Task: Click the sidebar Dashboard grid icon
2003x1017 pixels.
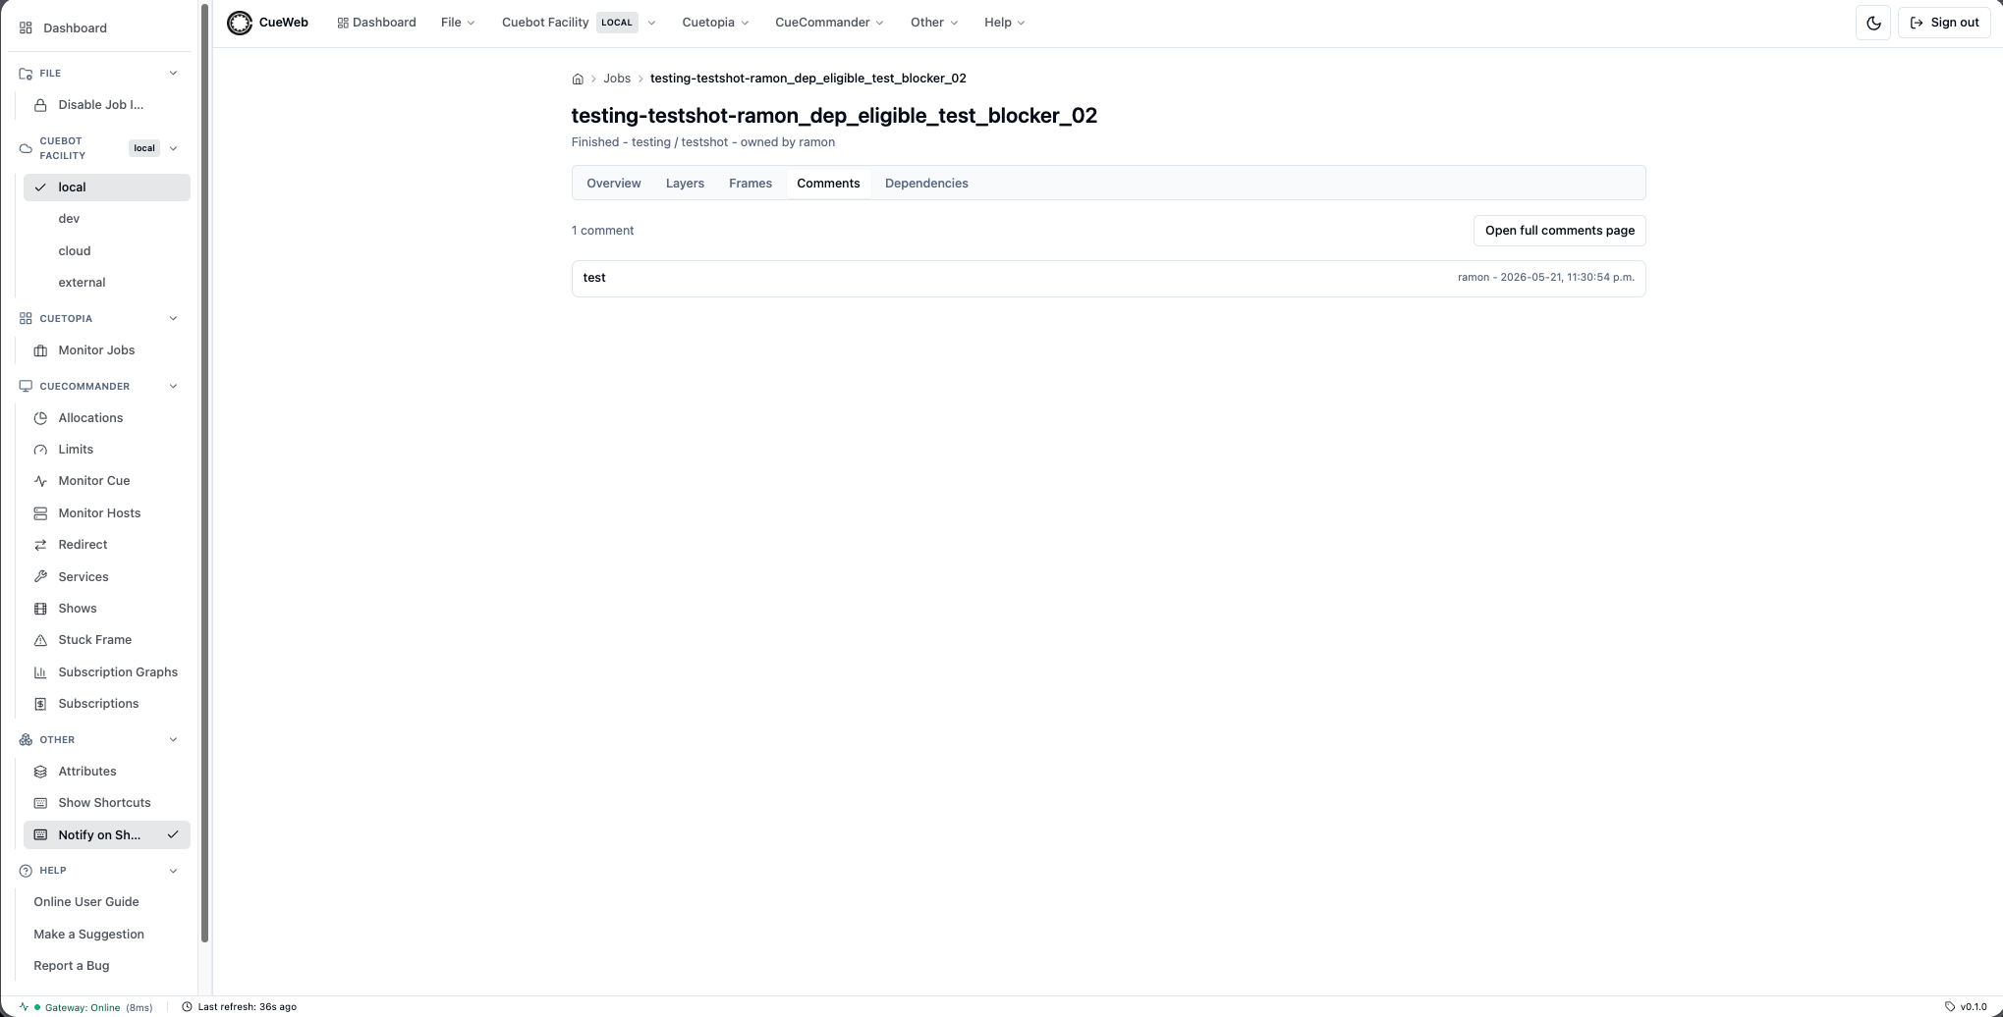Action: (x=26, y=27)
